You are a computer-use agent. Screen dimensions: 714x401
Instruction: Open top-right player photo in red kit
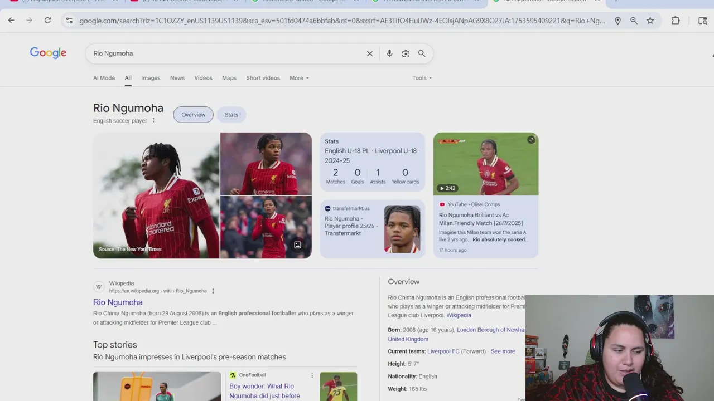click(x=266, y=164)
